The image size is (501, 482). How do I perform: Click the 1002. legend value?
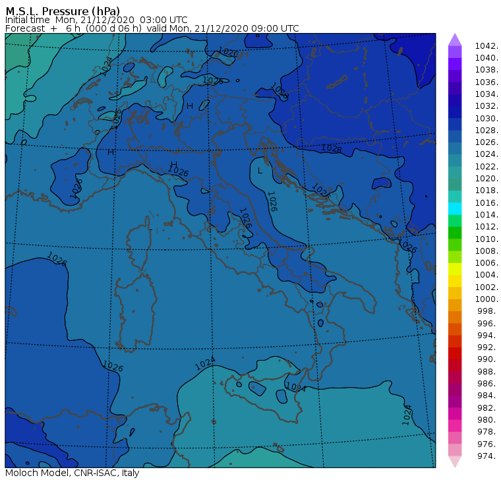click(x=486, y=287)
